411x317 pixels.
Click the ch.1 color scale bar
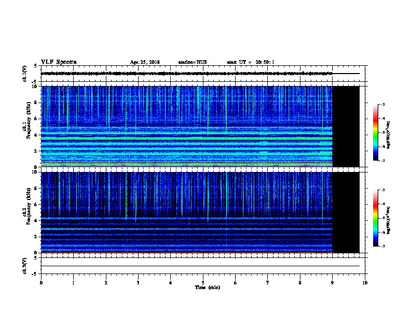pyautogui.click(x=375, y=133)
